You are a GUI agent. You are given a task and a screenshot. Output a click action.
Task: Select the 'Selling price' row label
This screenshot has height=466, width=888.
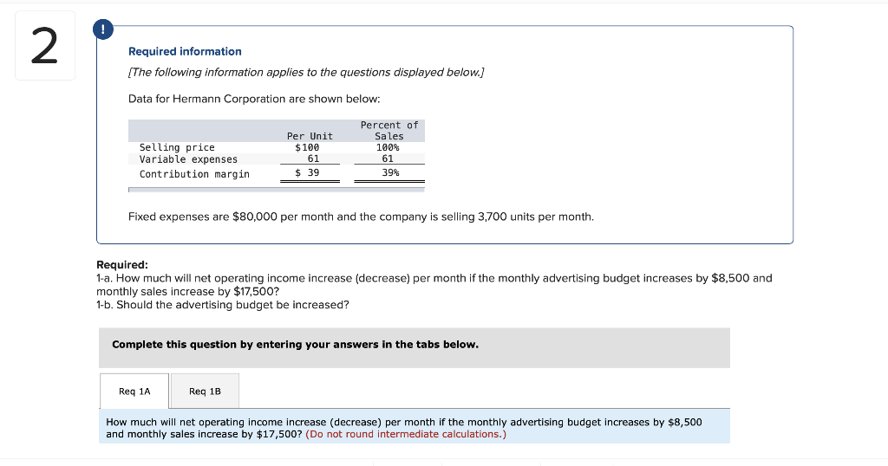(177, 147)
